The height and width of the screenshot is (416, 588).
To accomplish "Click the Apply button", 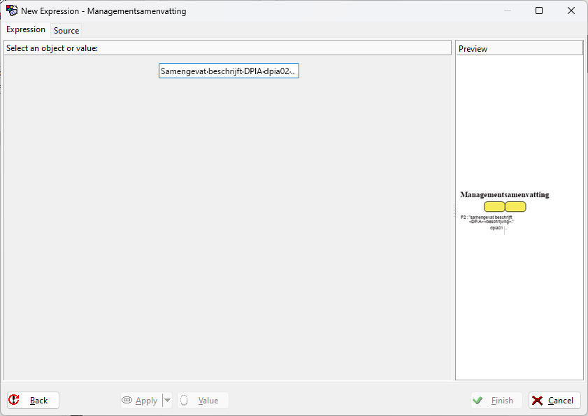I will [140, 401].
